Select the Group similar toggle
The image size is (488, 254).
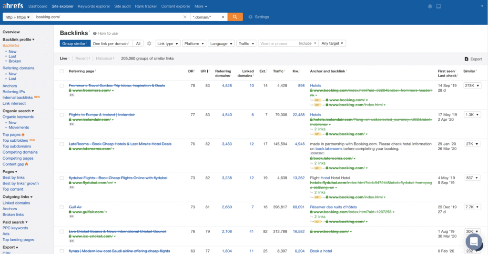[75, 43]
